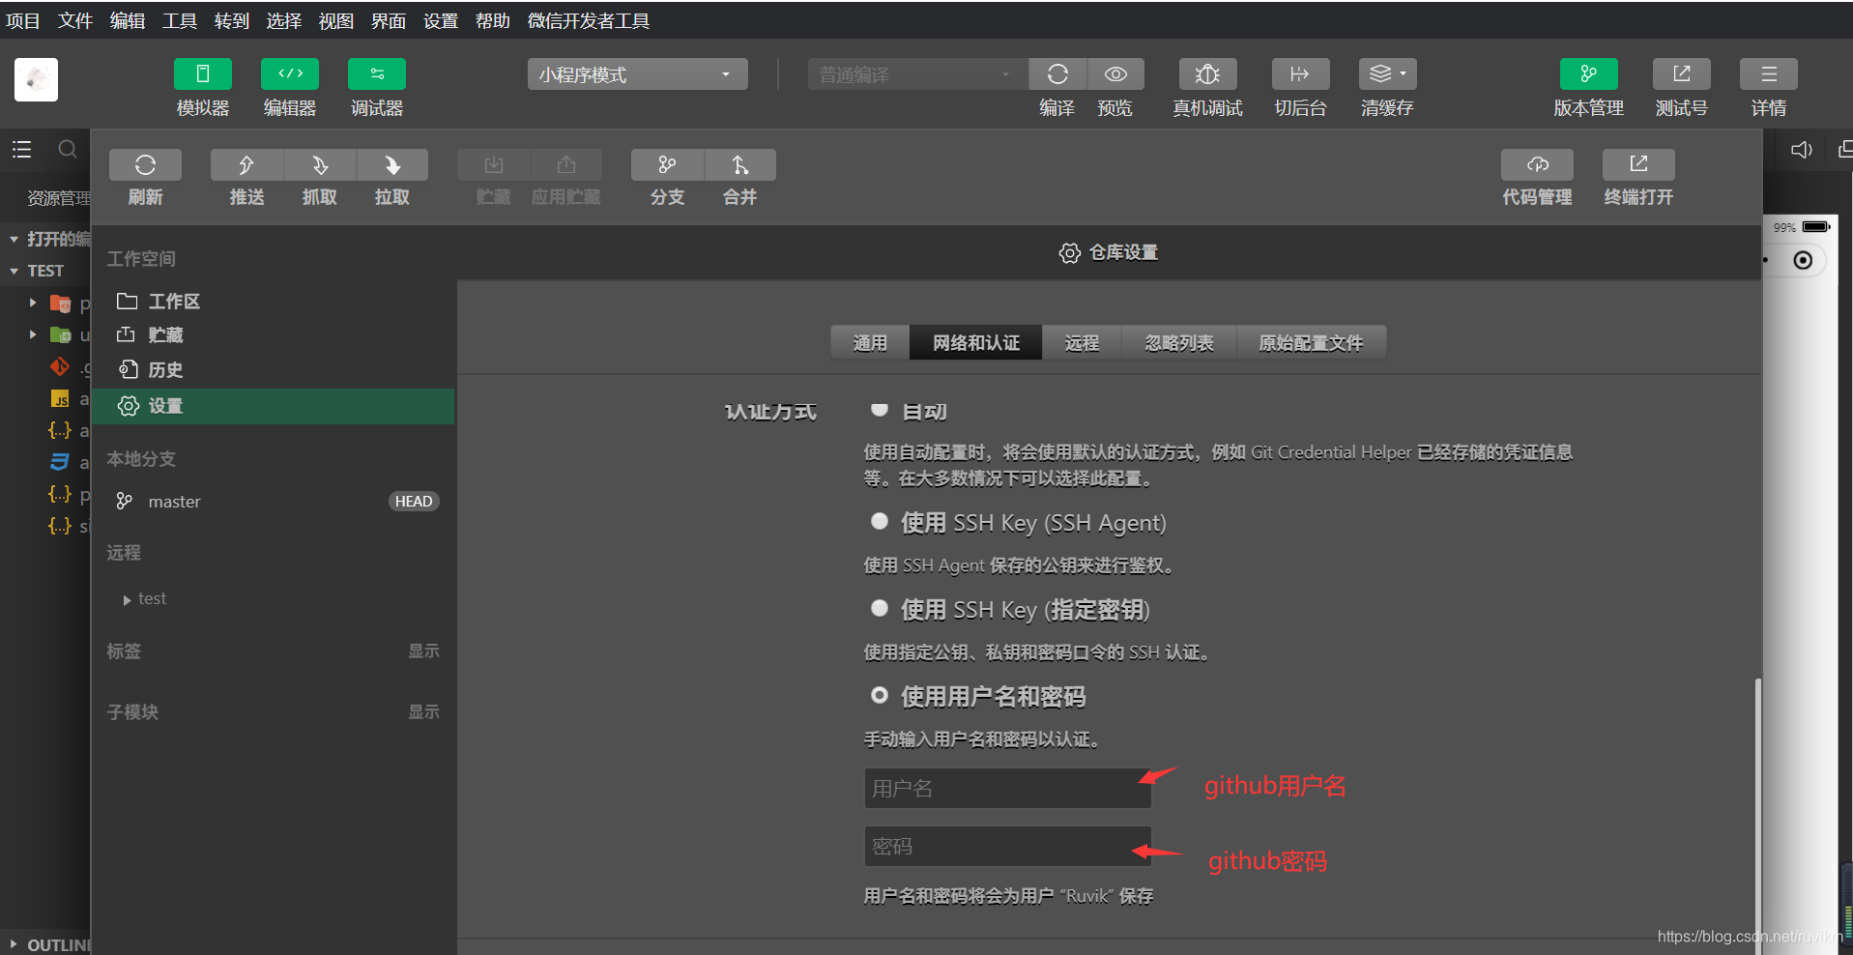Select the master local branch
Viewport: 1853px width, 955px height.
(274, 501)
